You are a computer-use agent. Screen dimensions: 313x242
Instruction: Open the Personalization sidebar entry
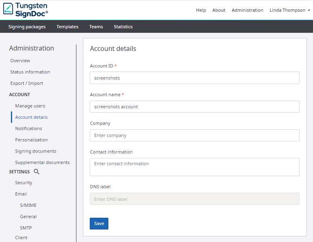pos(32,140)
